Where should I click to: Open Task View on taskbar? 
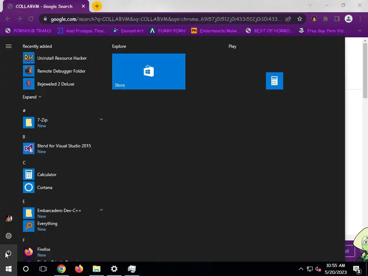tap(43, 269)
